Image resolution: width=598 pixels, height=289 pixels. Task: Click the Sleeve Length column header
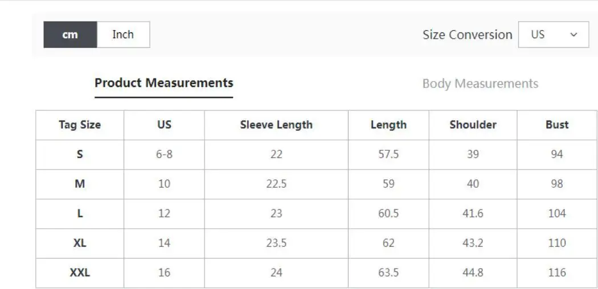point(276,125)
